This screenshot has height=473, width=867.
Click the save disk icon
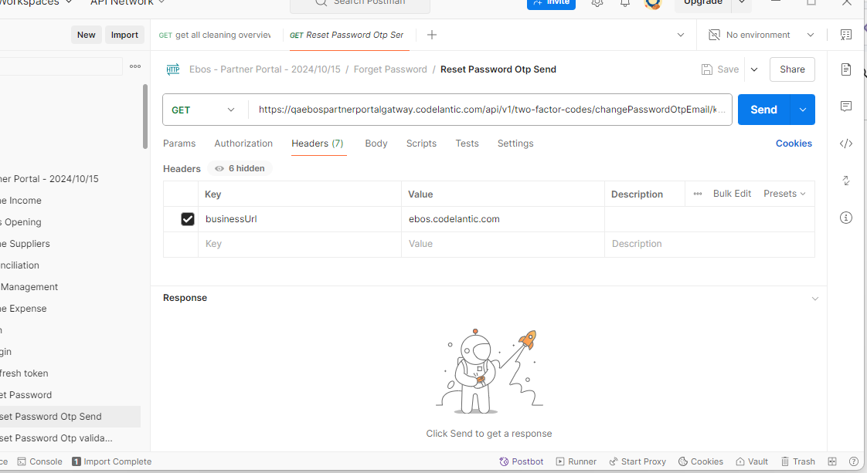click(x=706, y=69)
